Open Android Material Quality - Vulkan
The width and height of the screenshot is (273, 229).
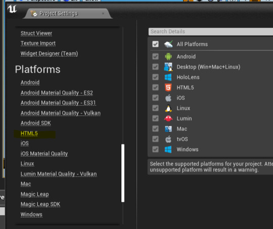click(61, 113)
